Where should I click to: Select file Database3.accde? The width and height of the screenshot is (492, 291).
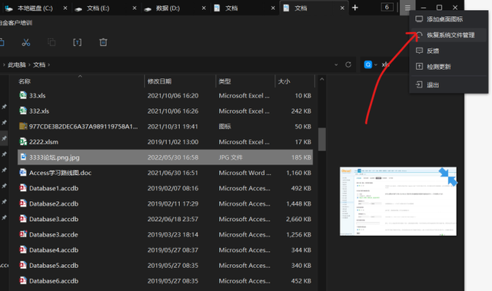coord(165,235)
